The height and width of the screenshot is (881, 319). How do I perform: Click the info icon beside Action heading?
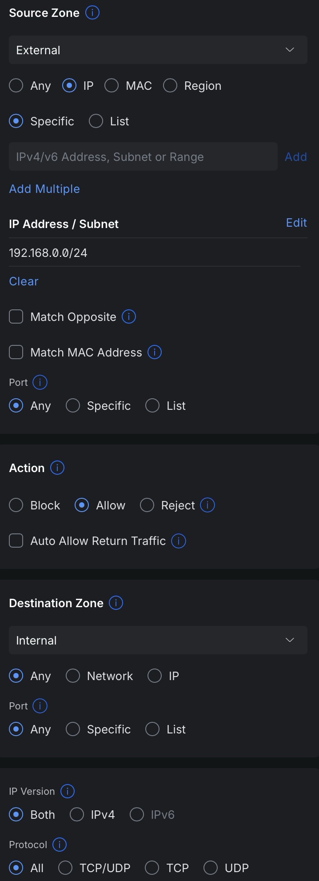57,468
